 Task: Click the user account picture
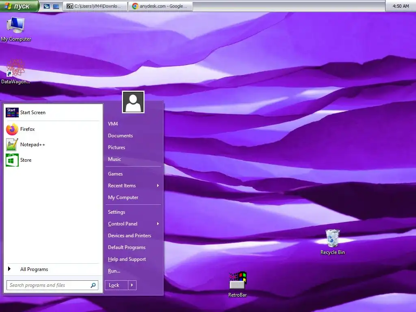pos(133,102)
